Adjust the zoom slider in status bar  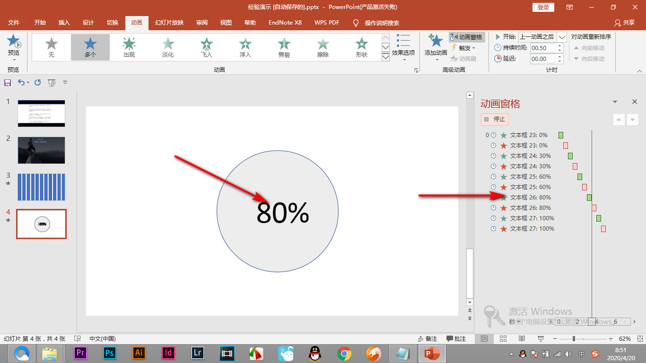point(574,339)
